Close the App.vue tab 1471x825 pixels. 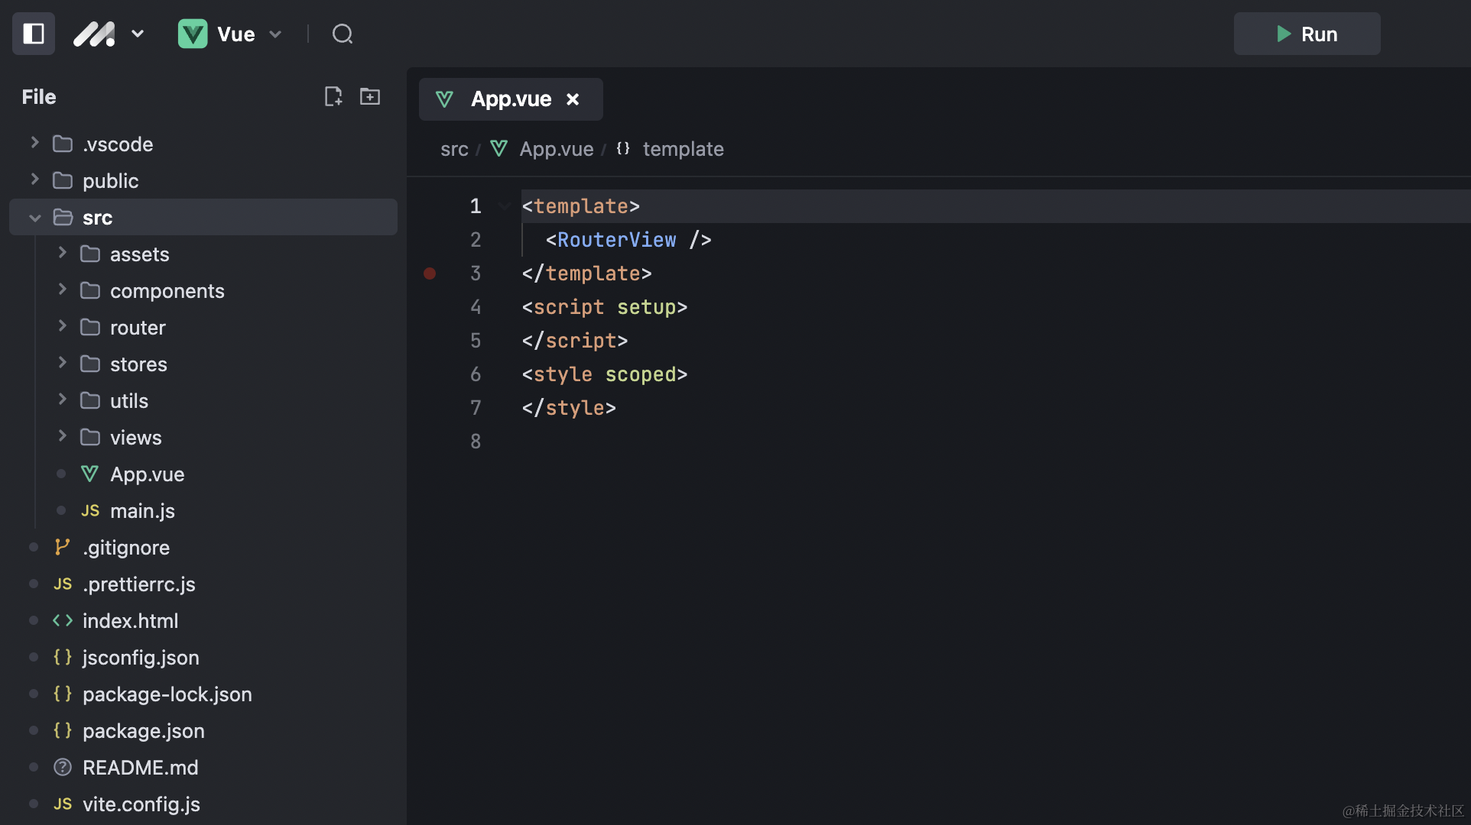[x=573, y=99]
